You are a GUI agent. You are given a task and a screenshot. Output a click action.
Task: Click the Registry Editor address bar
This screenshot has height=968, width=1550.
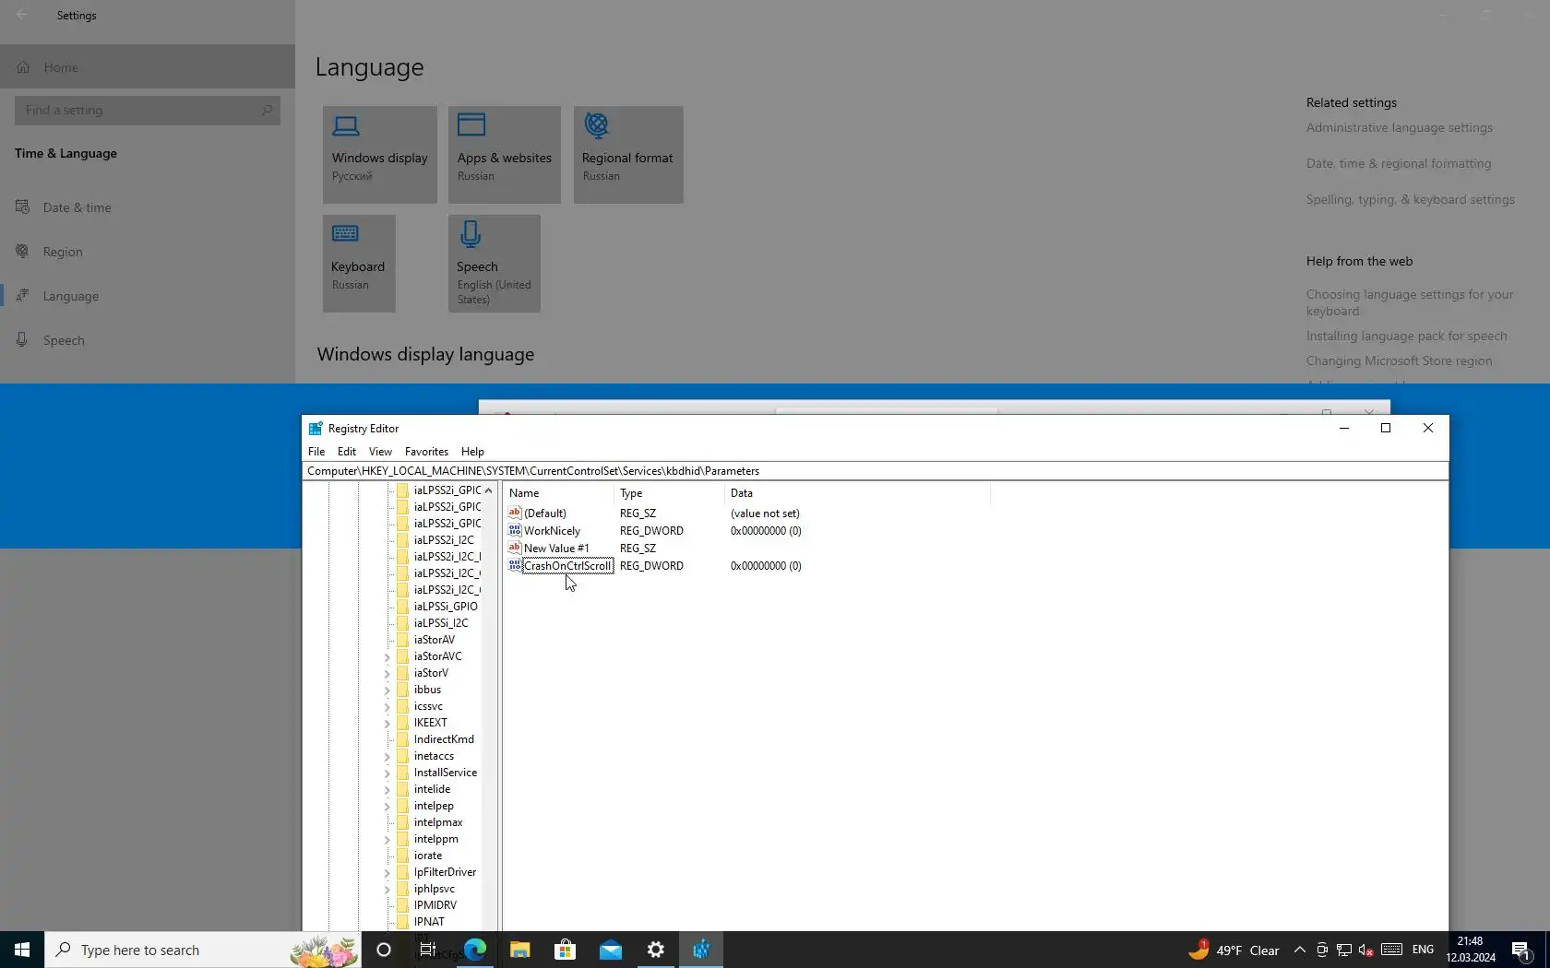coord(876,471)
